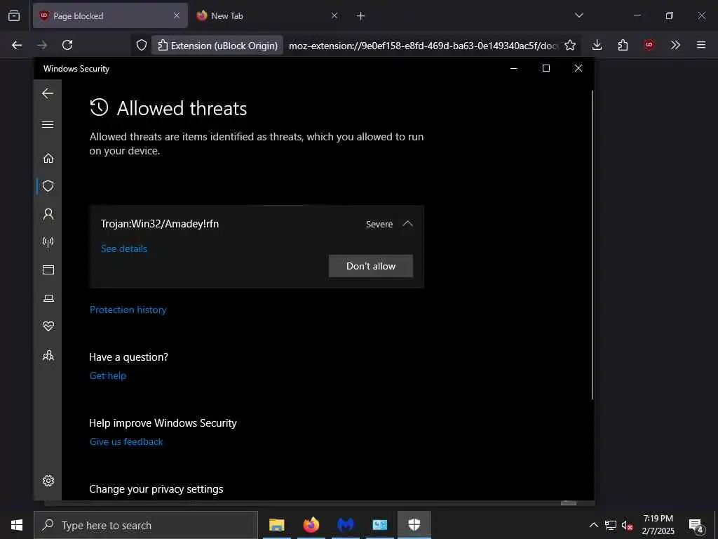Show more Firefox toolbar tools overflow
Screen dimensions: 718x539
tap(675, 45)
